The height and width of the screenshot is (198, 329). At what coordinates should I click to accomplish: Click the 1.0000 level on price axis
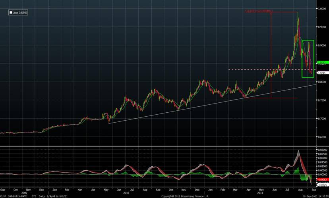[321, 9]
